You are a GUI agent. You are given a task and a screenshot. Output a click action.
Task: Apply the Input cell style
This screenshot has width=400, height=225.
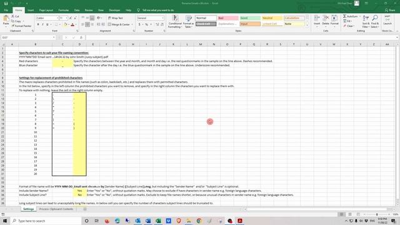(250, 24)
